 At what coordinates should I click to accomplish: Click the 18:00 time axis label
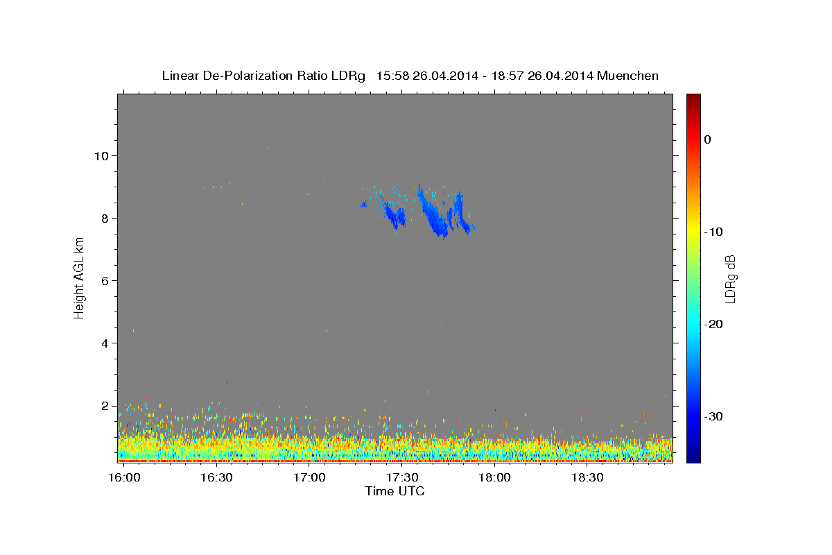(495, 477)
